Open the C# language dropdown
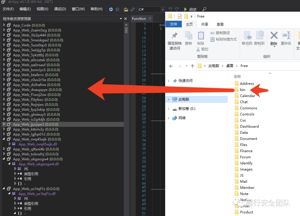Image resolution: width=300 pixels, height=216 pixels. click(x=162, y=9)
